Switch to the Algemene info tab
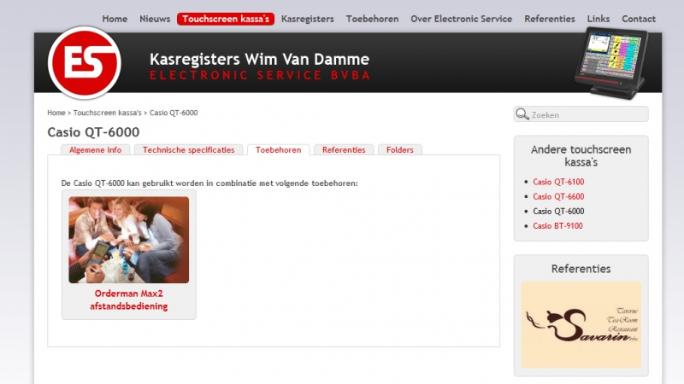 95,150
